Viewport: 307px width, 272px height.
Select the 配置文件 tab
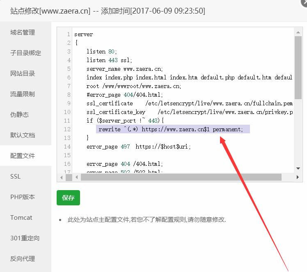(25, 156)
